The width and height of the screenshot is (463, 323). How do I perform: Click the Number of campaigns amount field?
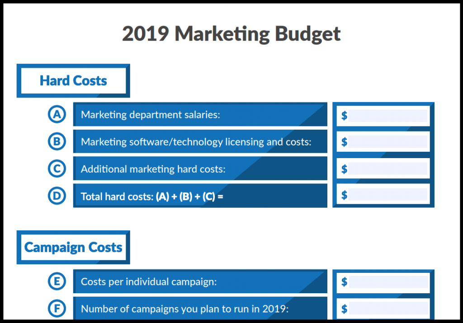(387, 309)
